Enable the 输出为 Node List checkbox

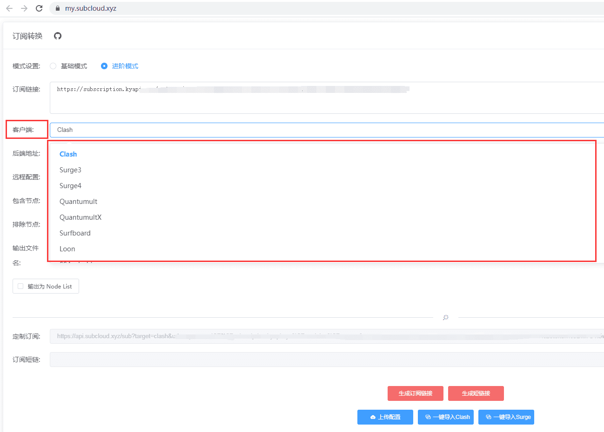coord(20,286)
